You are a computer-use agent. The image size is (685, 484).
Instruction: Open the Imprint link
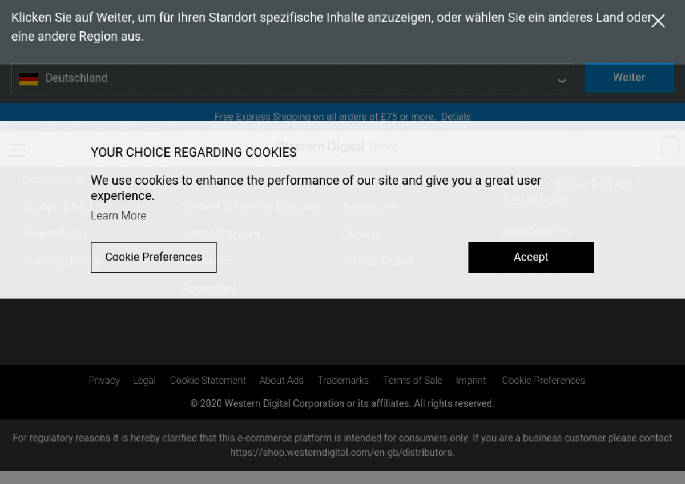(471, 381)
